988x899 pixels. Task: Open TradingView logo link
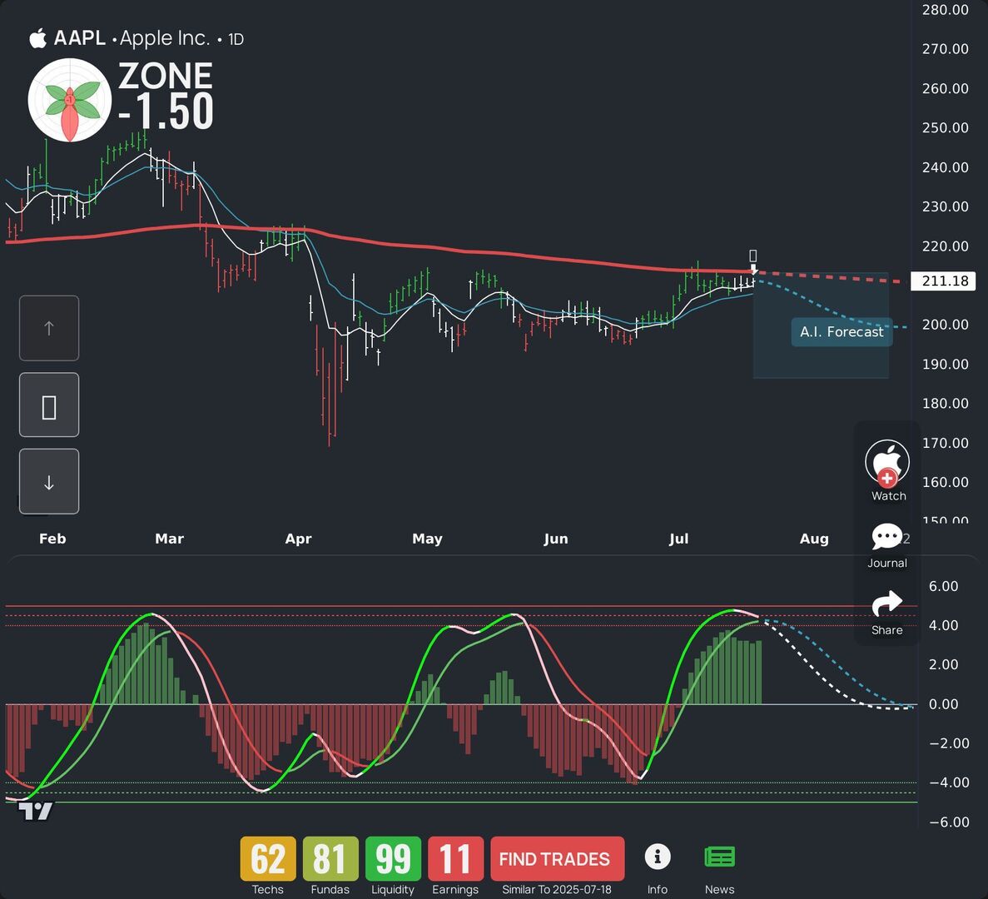tap(35, 812)
